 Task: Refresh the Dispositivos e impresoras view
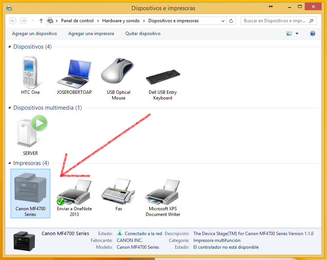tap(231, 21)
